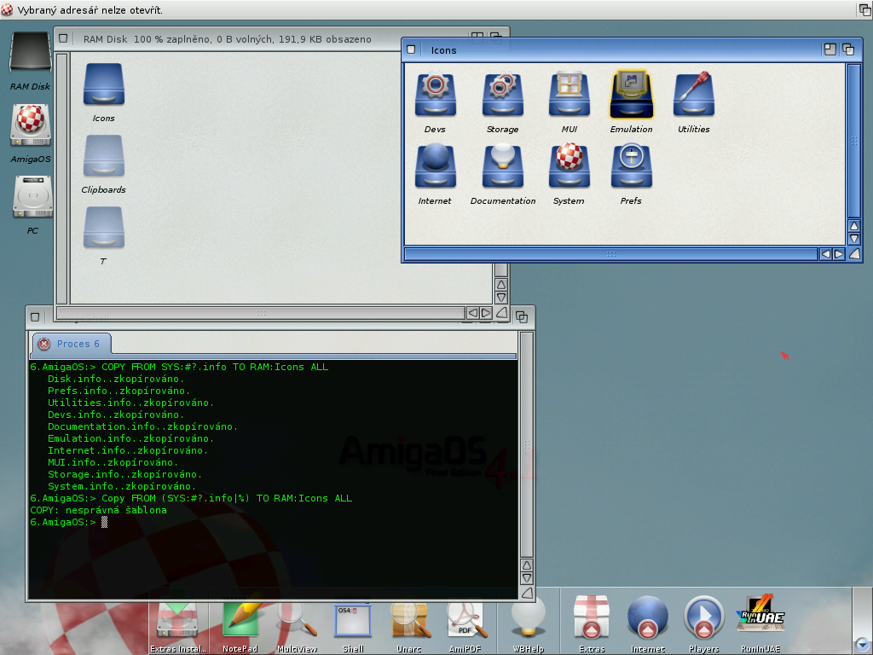
Task: Open the Prefs drawer icon
Action: (x=631, y=167)
